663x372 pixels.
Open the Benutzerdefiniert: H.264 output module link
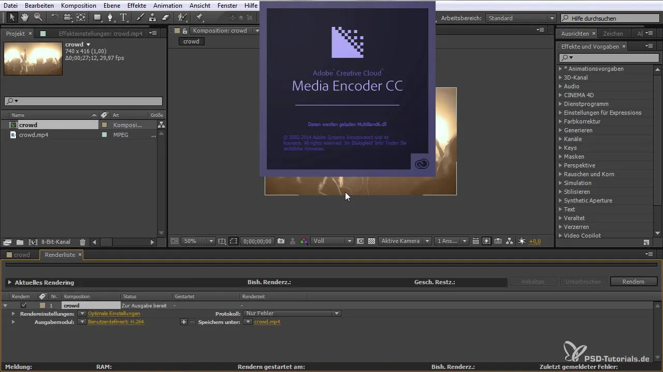click(x=116, y=322)
